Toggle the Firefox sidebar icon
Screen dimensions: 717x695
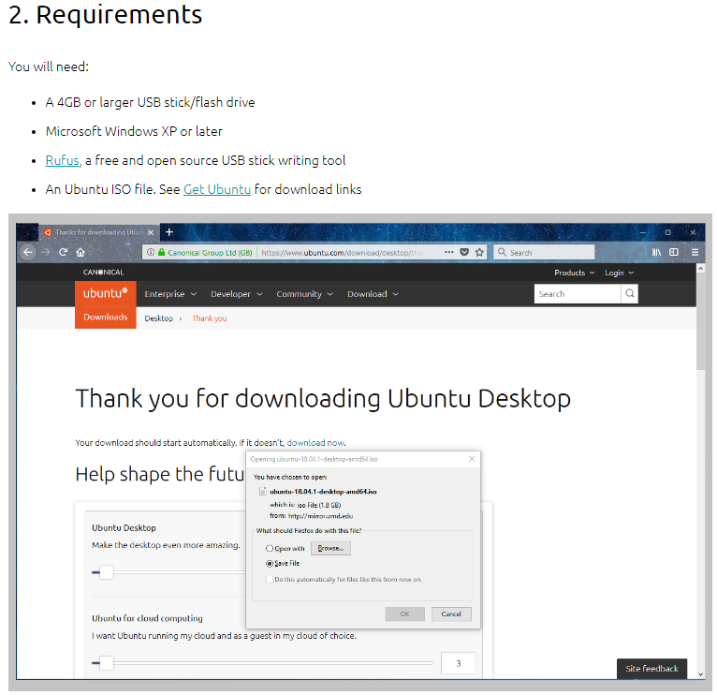click(674, 252)
